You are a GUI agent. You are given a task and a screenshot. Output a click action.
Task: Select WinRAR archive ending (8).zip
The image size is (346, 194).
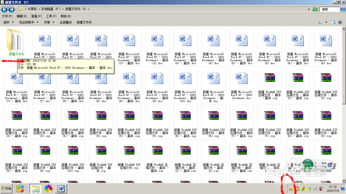point(326,121)
